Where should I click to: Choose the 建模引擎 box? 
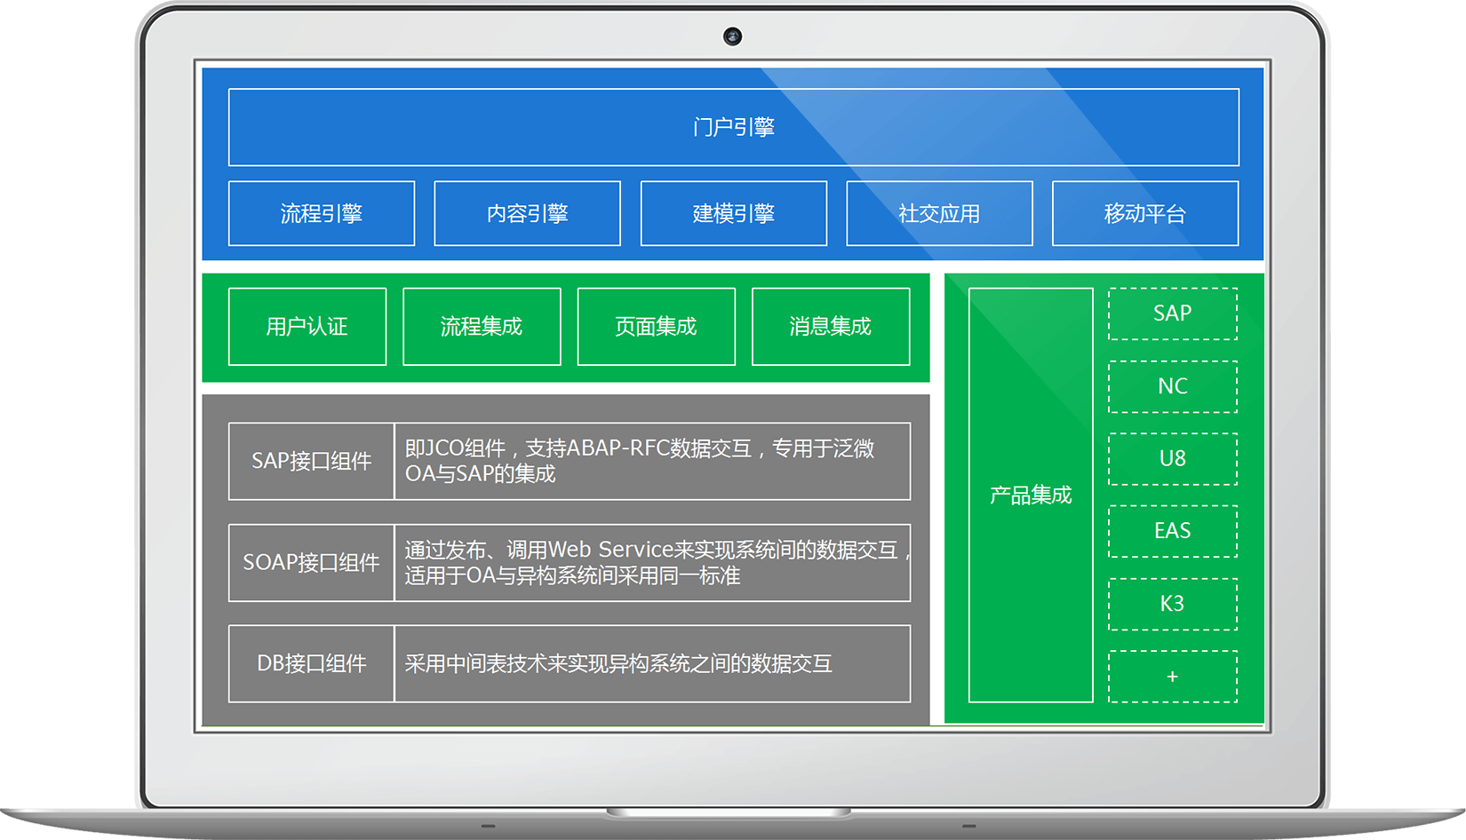(733, 213)
